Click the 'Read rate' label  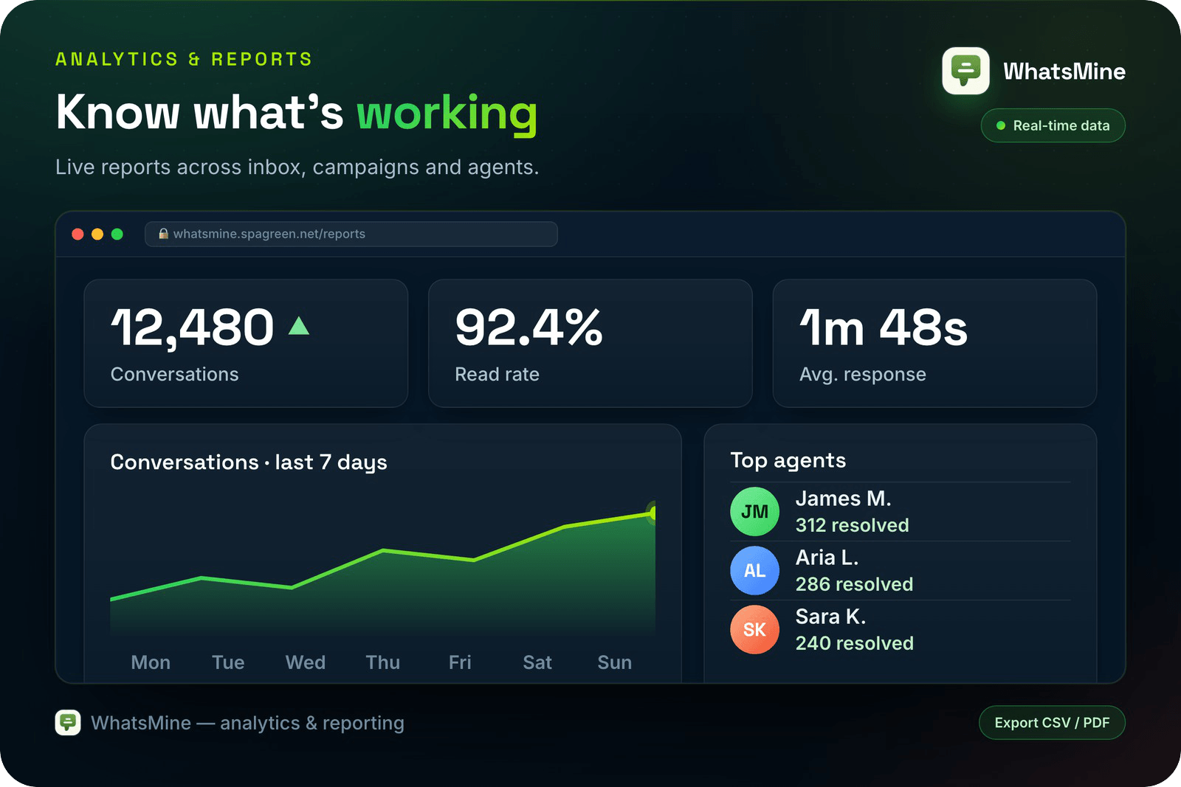point(497,375)
